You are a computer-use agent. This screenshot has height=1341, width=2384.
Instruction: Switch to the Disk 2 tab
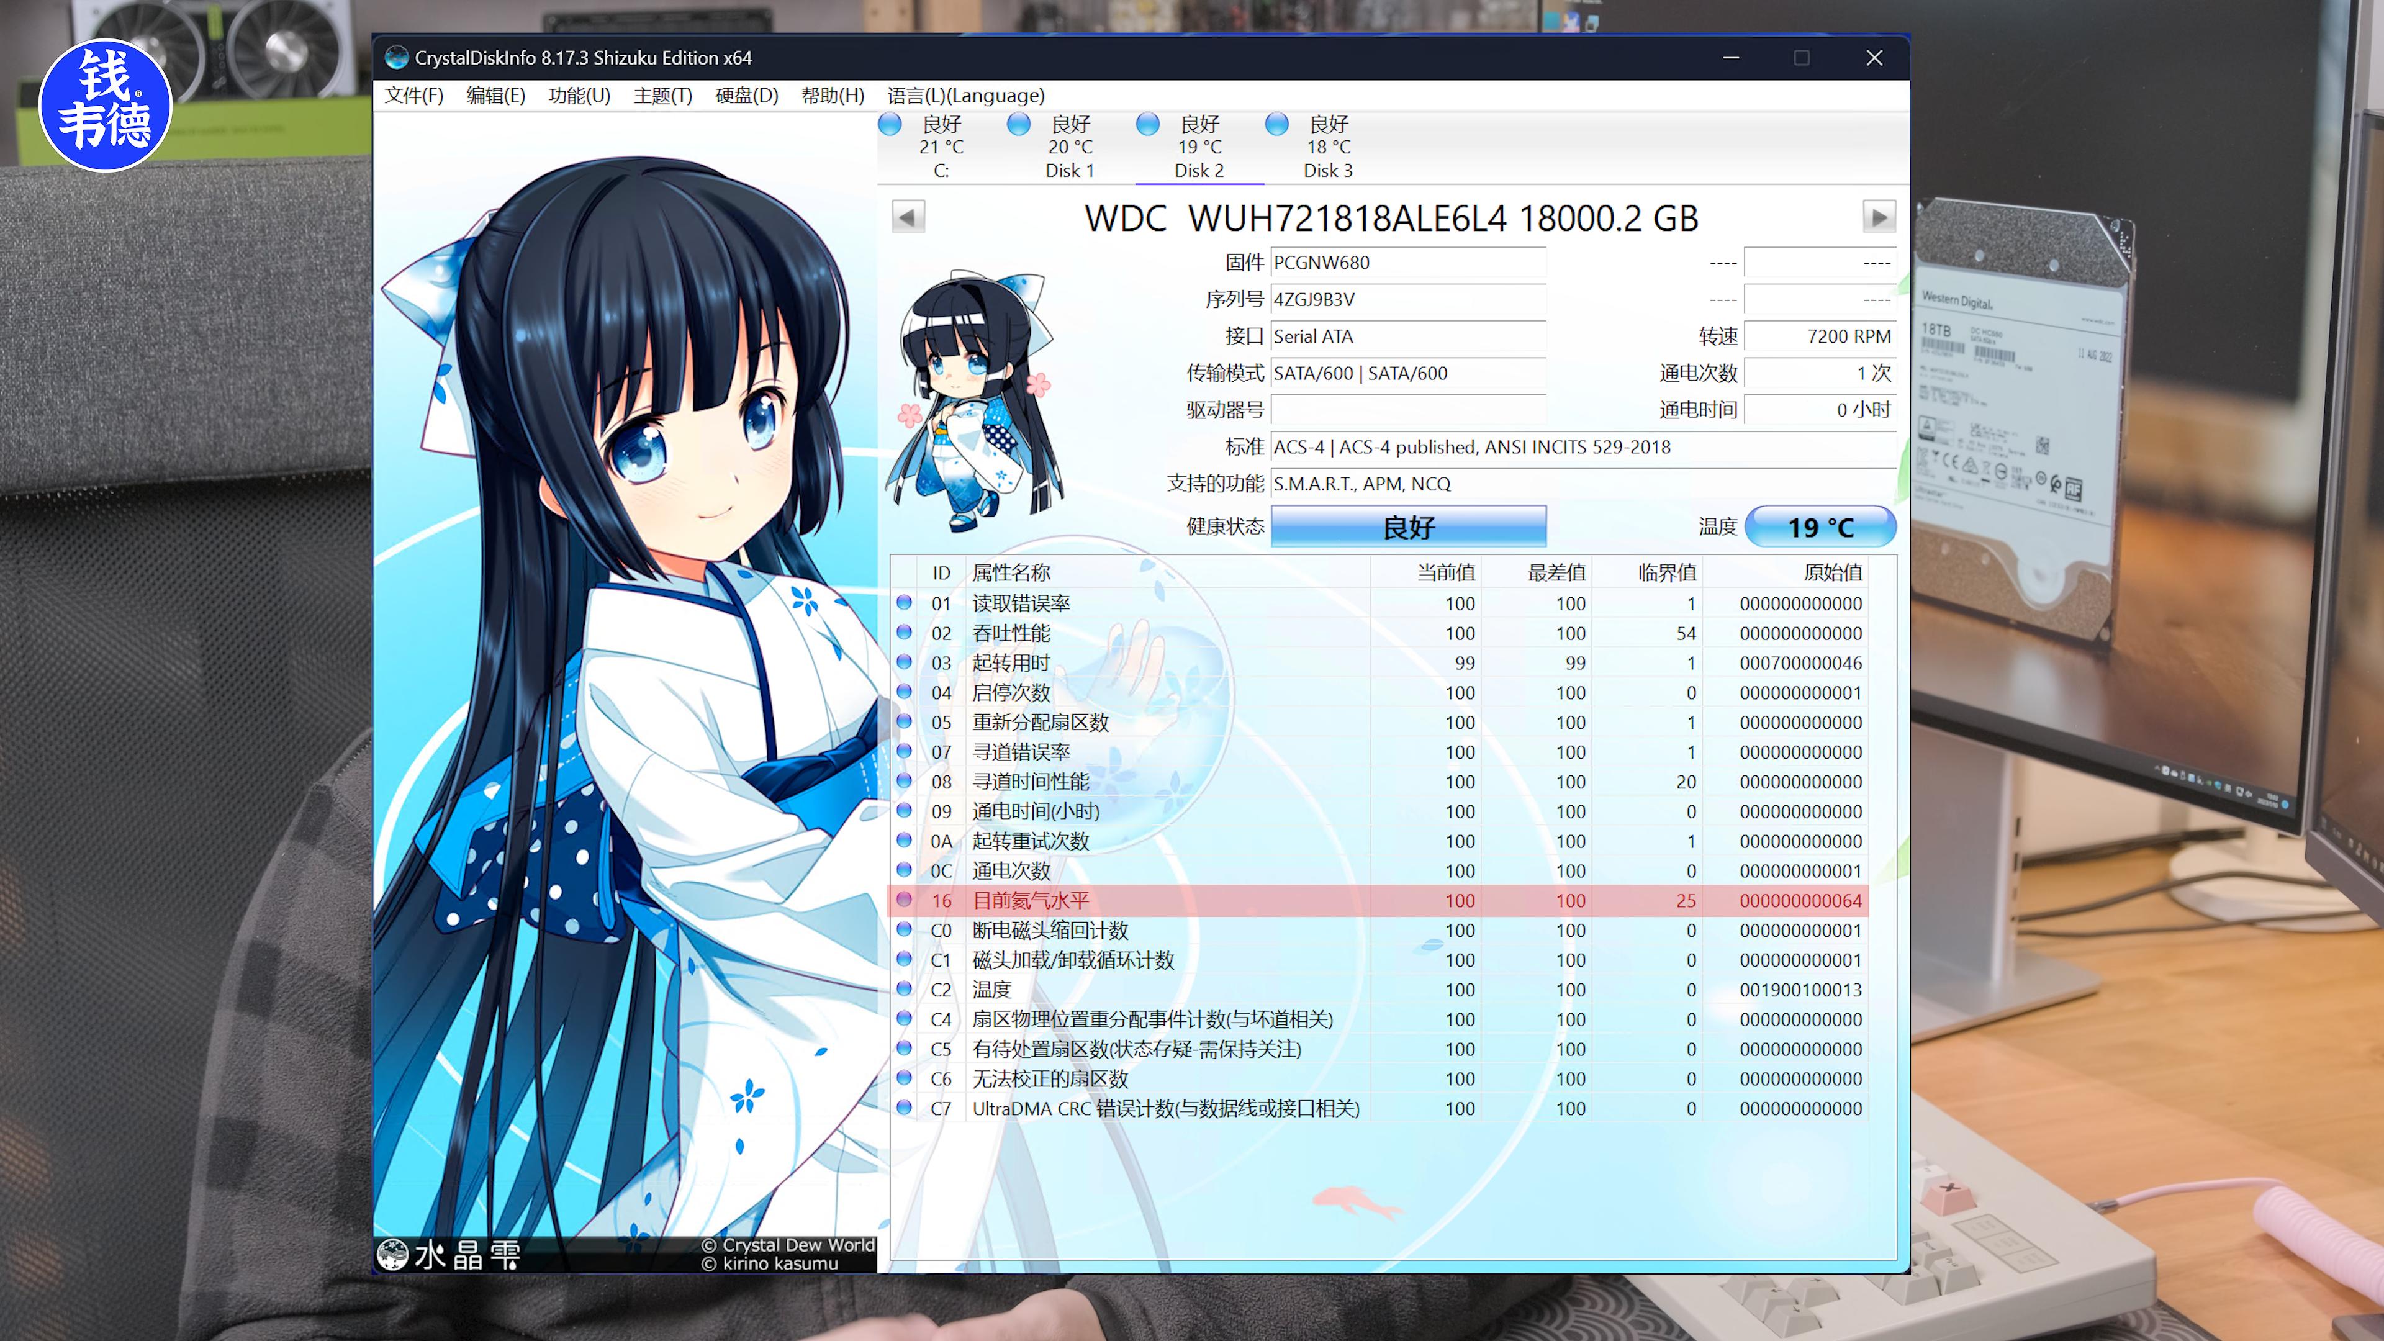click(1198, 148)
